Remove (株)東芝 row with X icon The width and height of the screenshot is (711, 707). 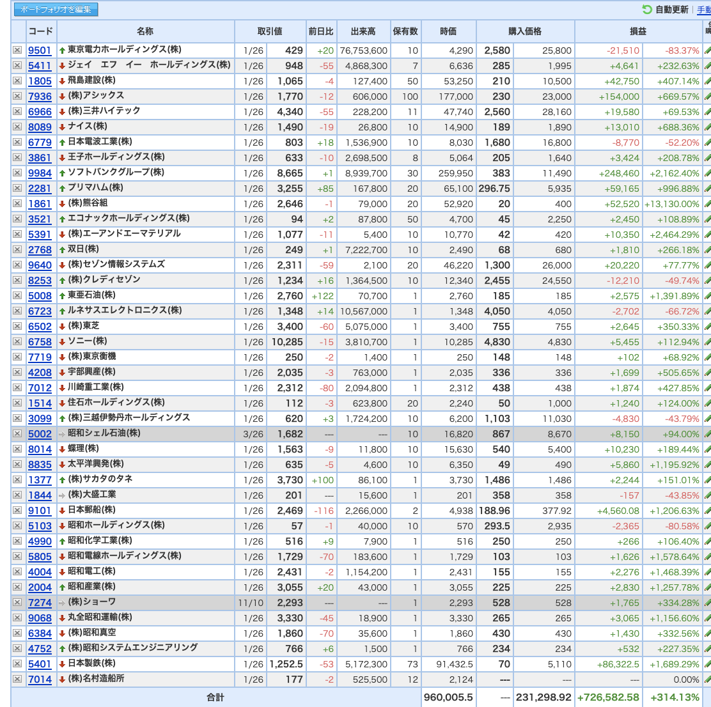17,326
